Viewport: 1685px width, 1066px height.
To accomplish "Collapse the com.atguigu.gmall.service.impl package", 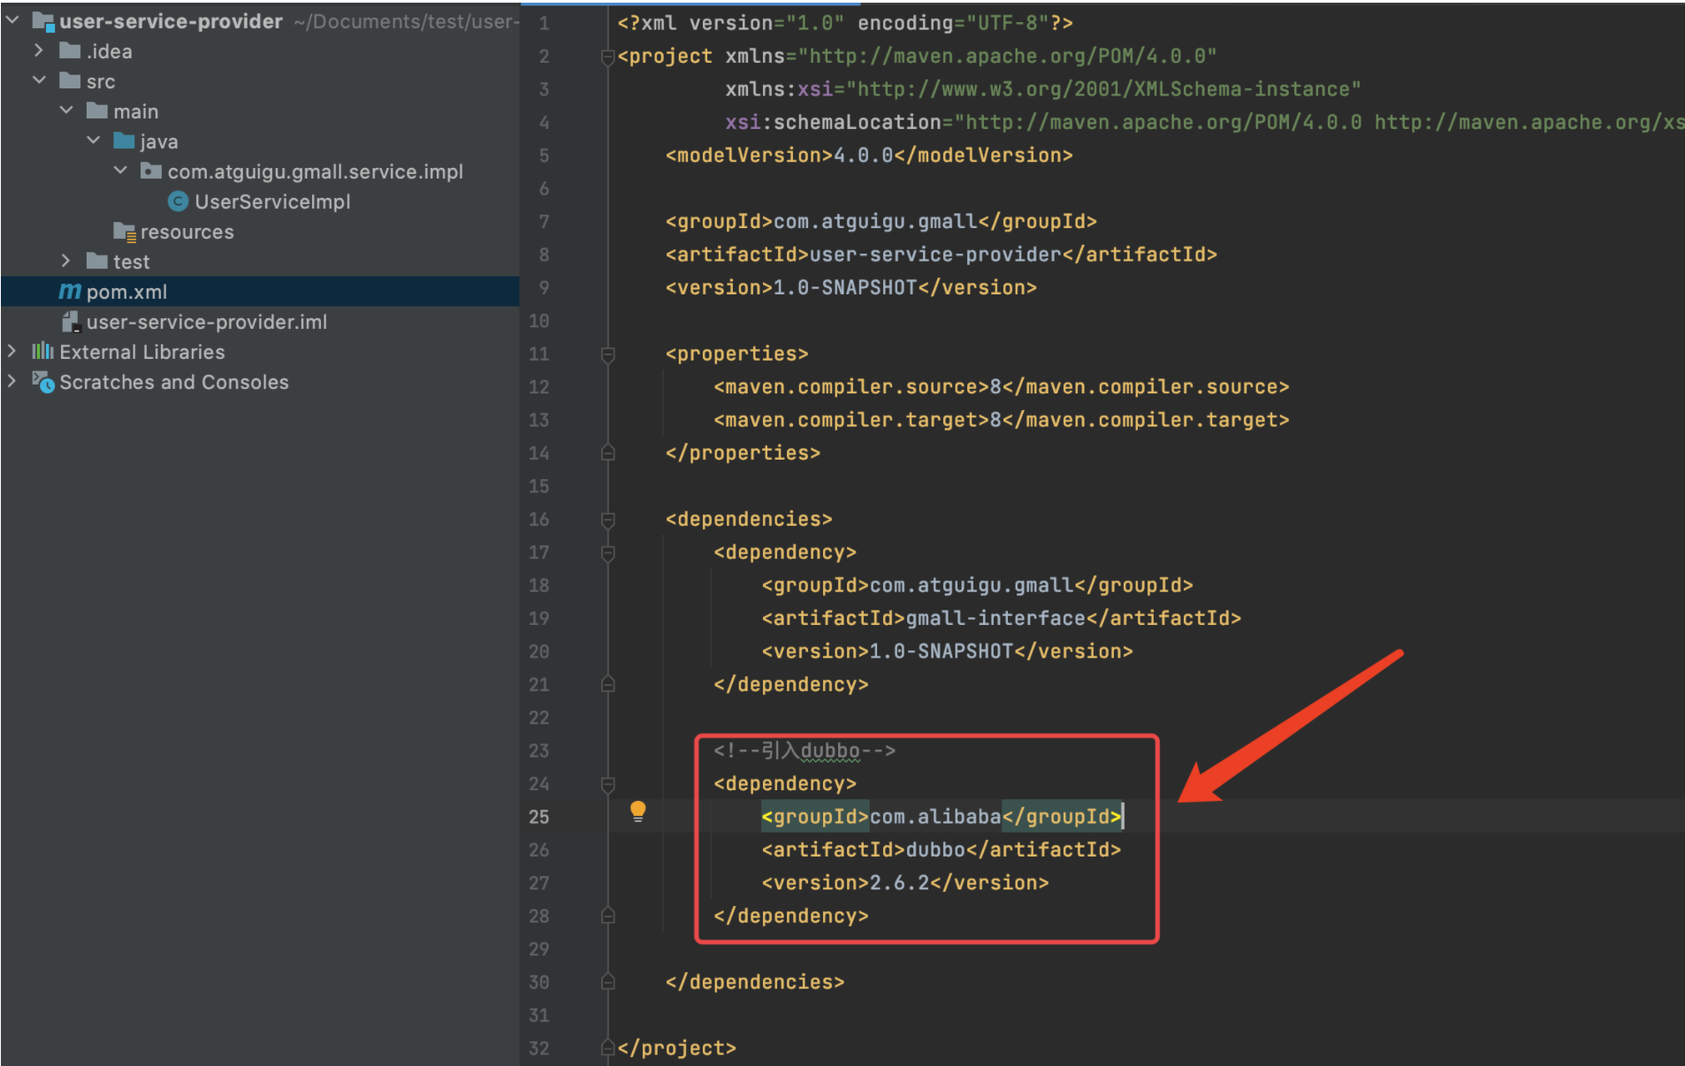I will 121,170.
